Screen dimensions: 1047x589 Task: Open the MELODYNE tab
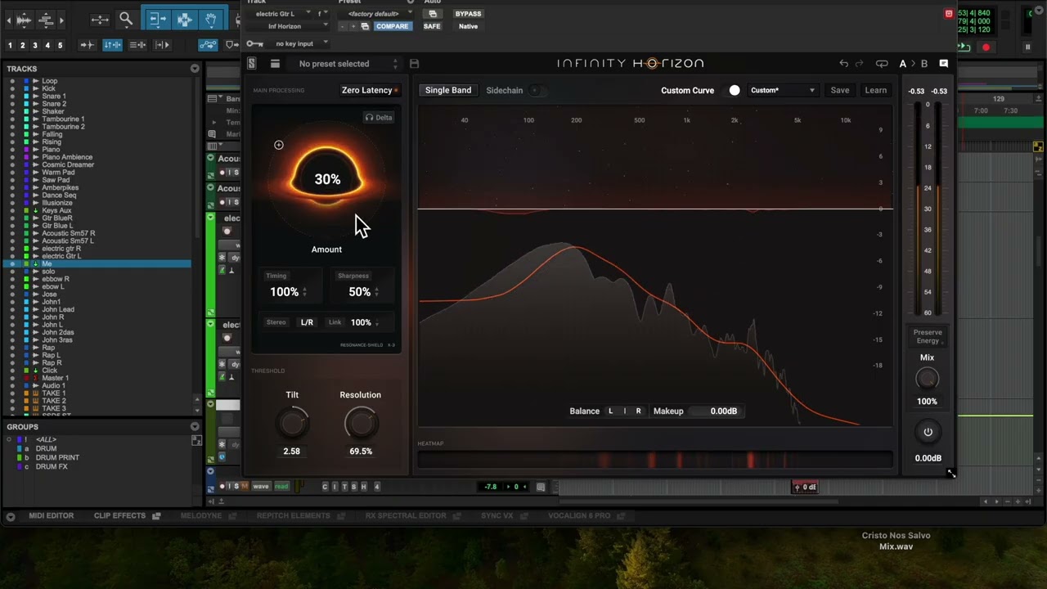(201, 515)
